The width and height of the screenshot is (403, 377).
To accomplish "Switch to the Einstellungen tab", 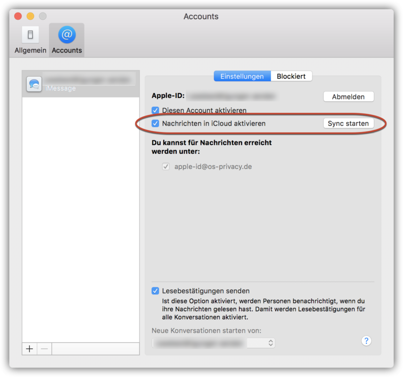I will click(x=242, y=77).
